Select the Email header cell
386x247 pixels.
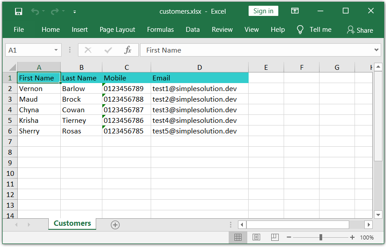[199, 78]
